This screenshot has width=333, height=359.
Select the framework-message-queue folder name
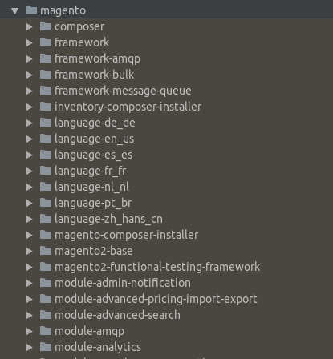coord(123,91)
